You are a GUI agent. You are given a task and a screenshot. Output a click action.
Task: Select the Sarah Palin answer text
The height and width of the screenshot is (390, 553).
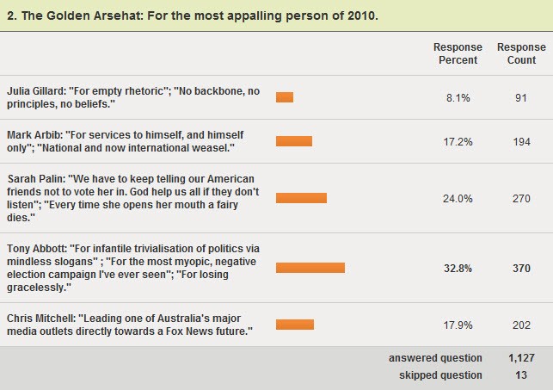coord(133,197)
